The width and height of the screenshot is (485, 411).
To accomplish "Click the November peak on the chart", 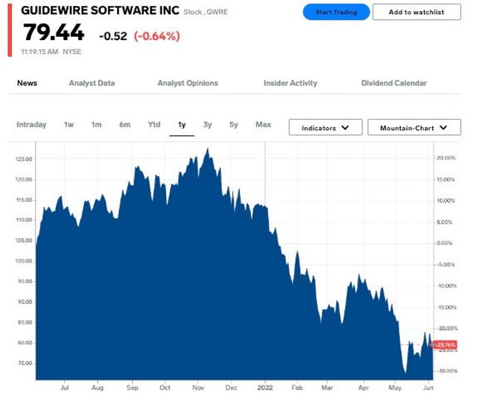I will tap(208, 149).
